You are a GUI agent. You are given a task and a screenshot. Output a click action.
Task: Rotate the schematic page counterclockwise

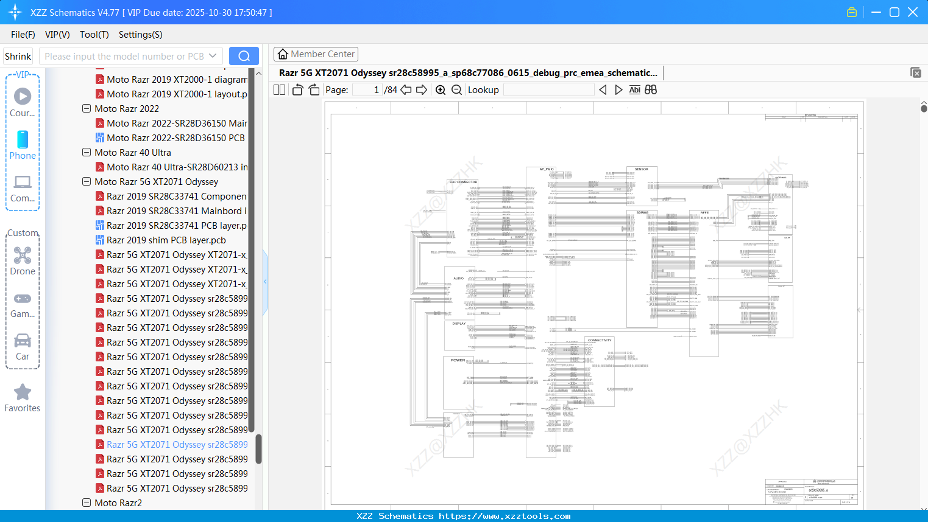297,89
